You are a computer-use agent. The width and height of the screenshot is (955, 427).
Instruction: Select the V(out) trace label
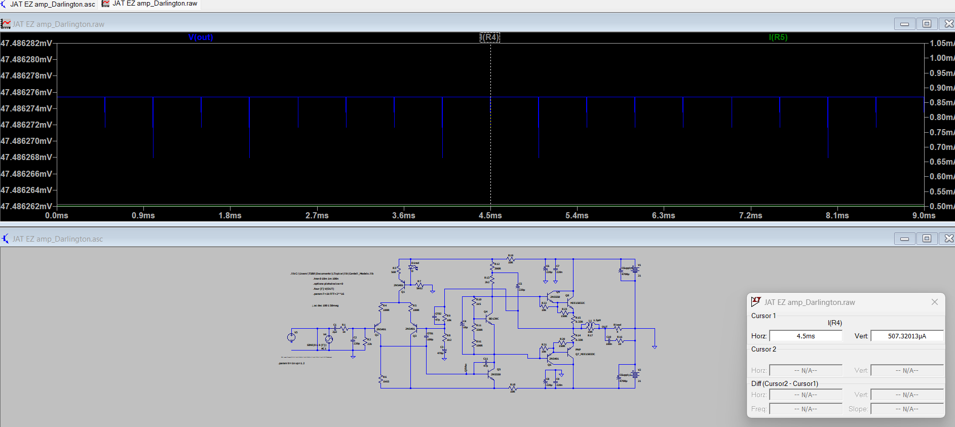[x=201, y=37]
